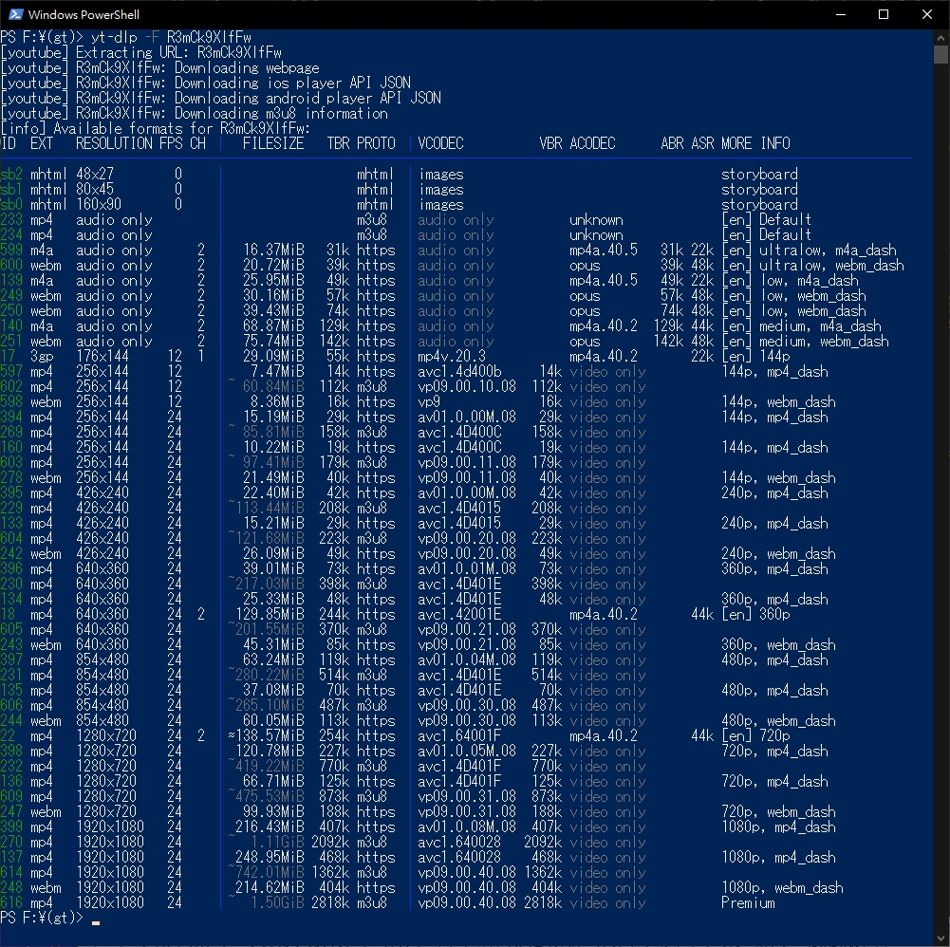Click 'Extracting URL' line
This screenshot has width=950, height=947.
[x=141, y=53]
